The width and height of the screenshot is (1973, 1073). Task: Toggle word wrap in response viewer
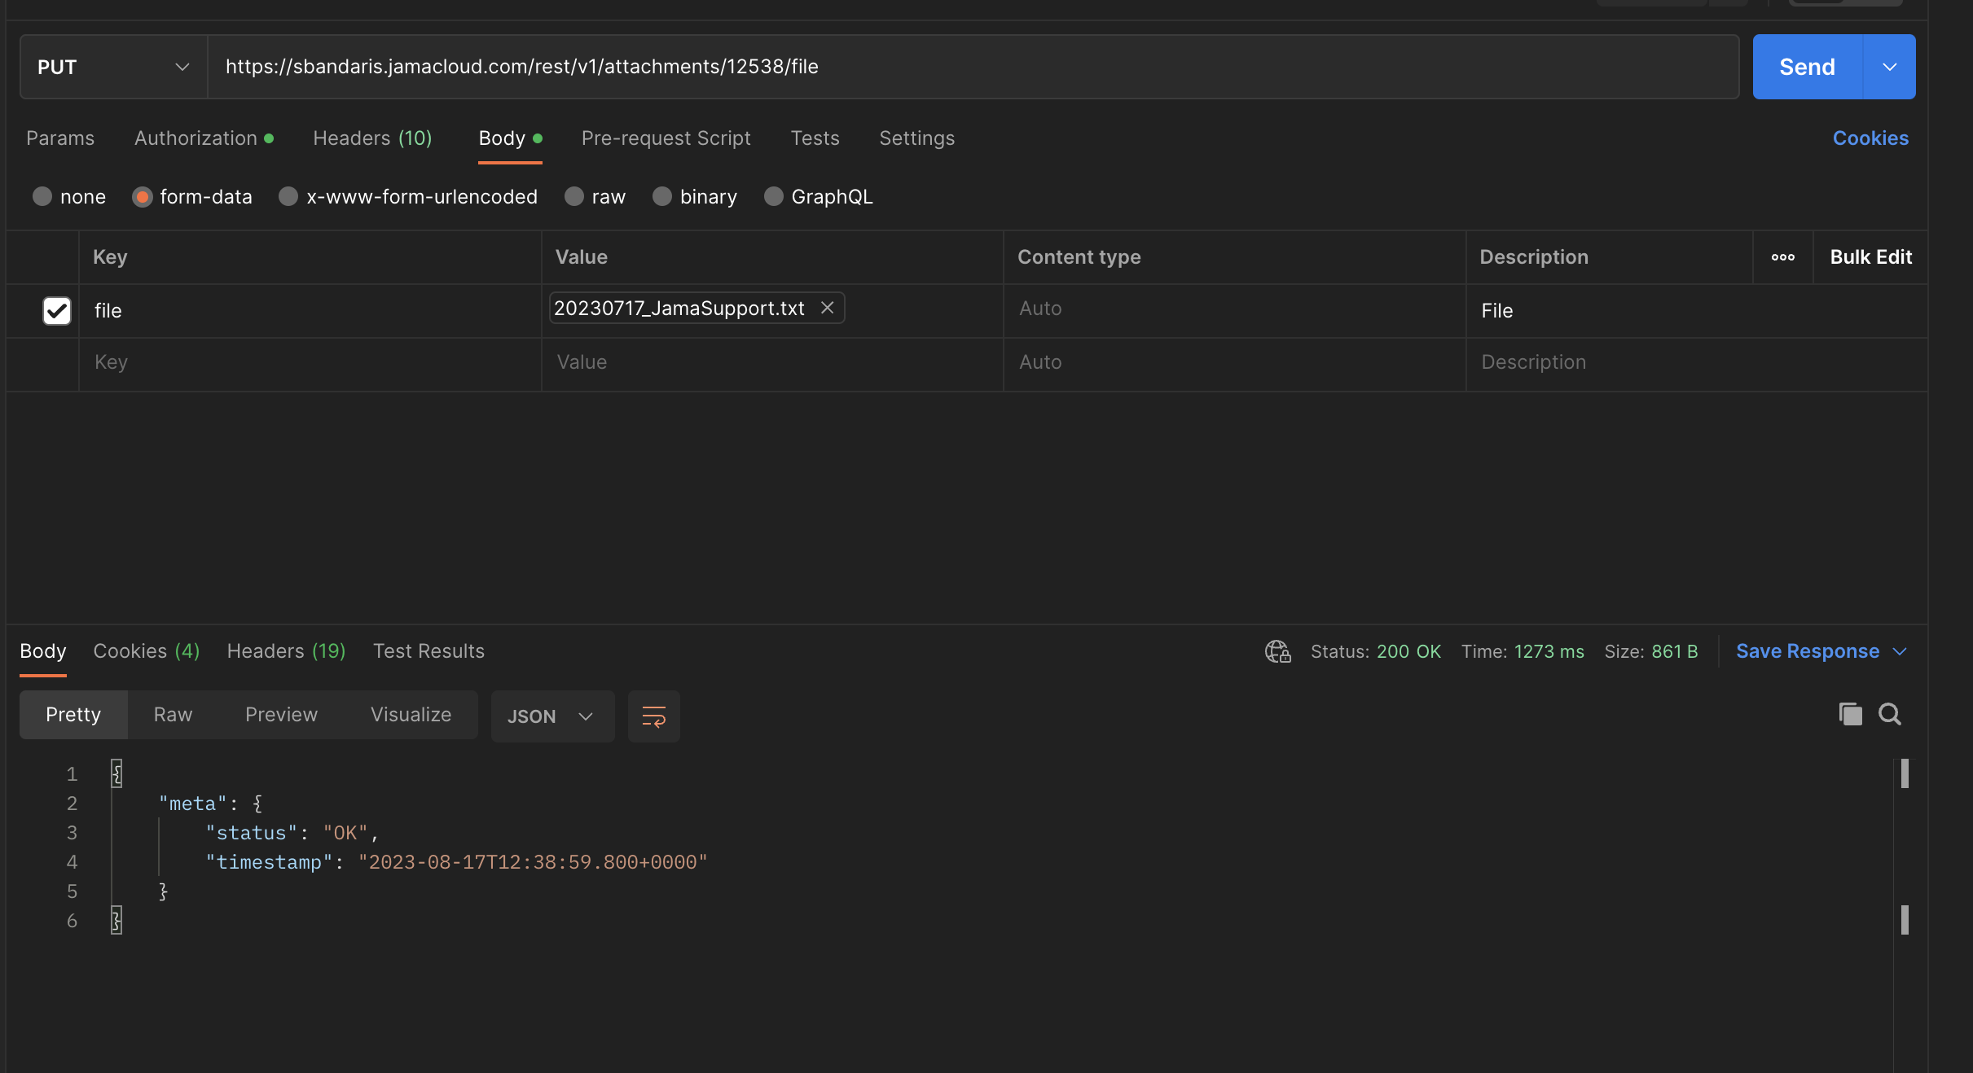click(x=653, y=716)
